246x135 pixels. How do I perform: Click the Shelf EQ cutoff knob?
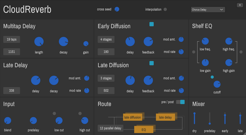(217, 84)
